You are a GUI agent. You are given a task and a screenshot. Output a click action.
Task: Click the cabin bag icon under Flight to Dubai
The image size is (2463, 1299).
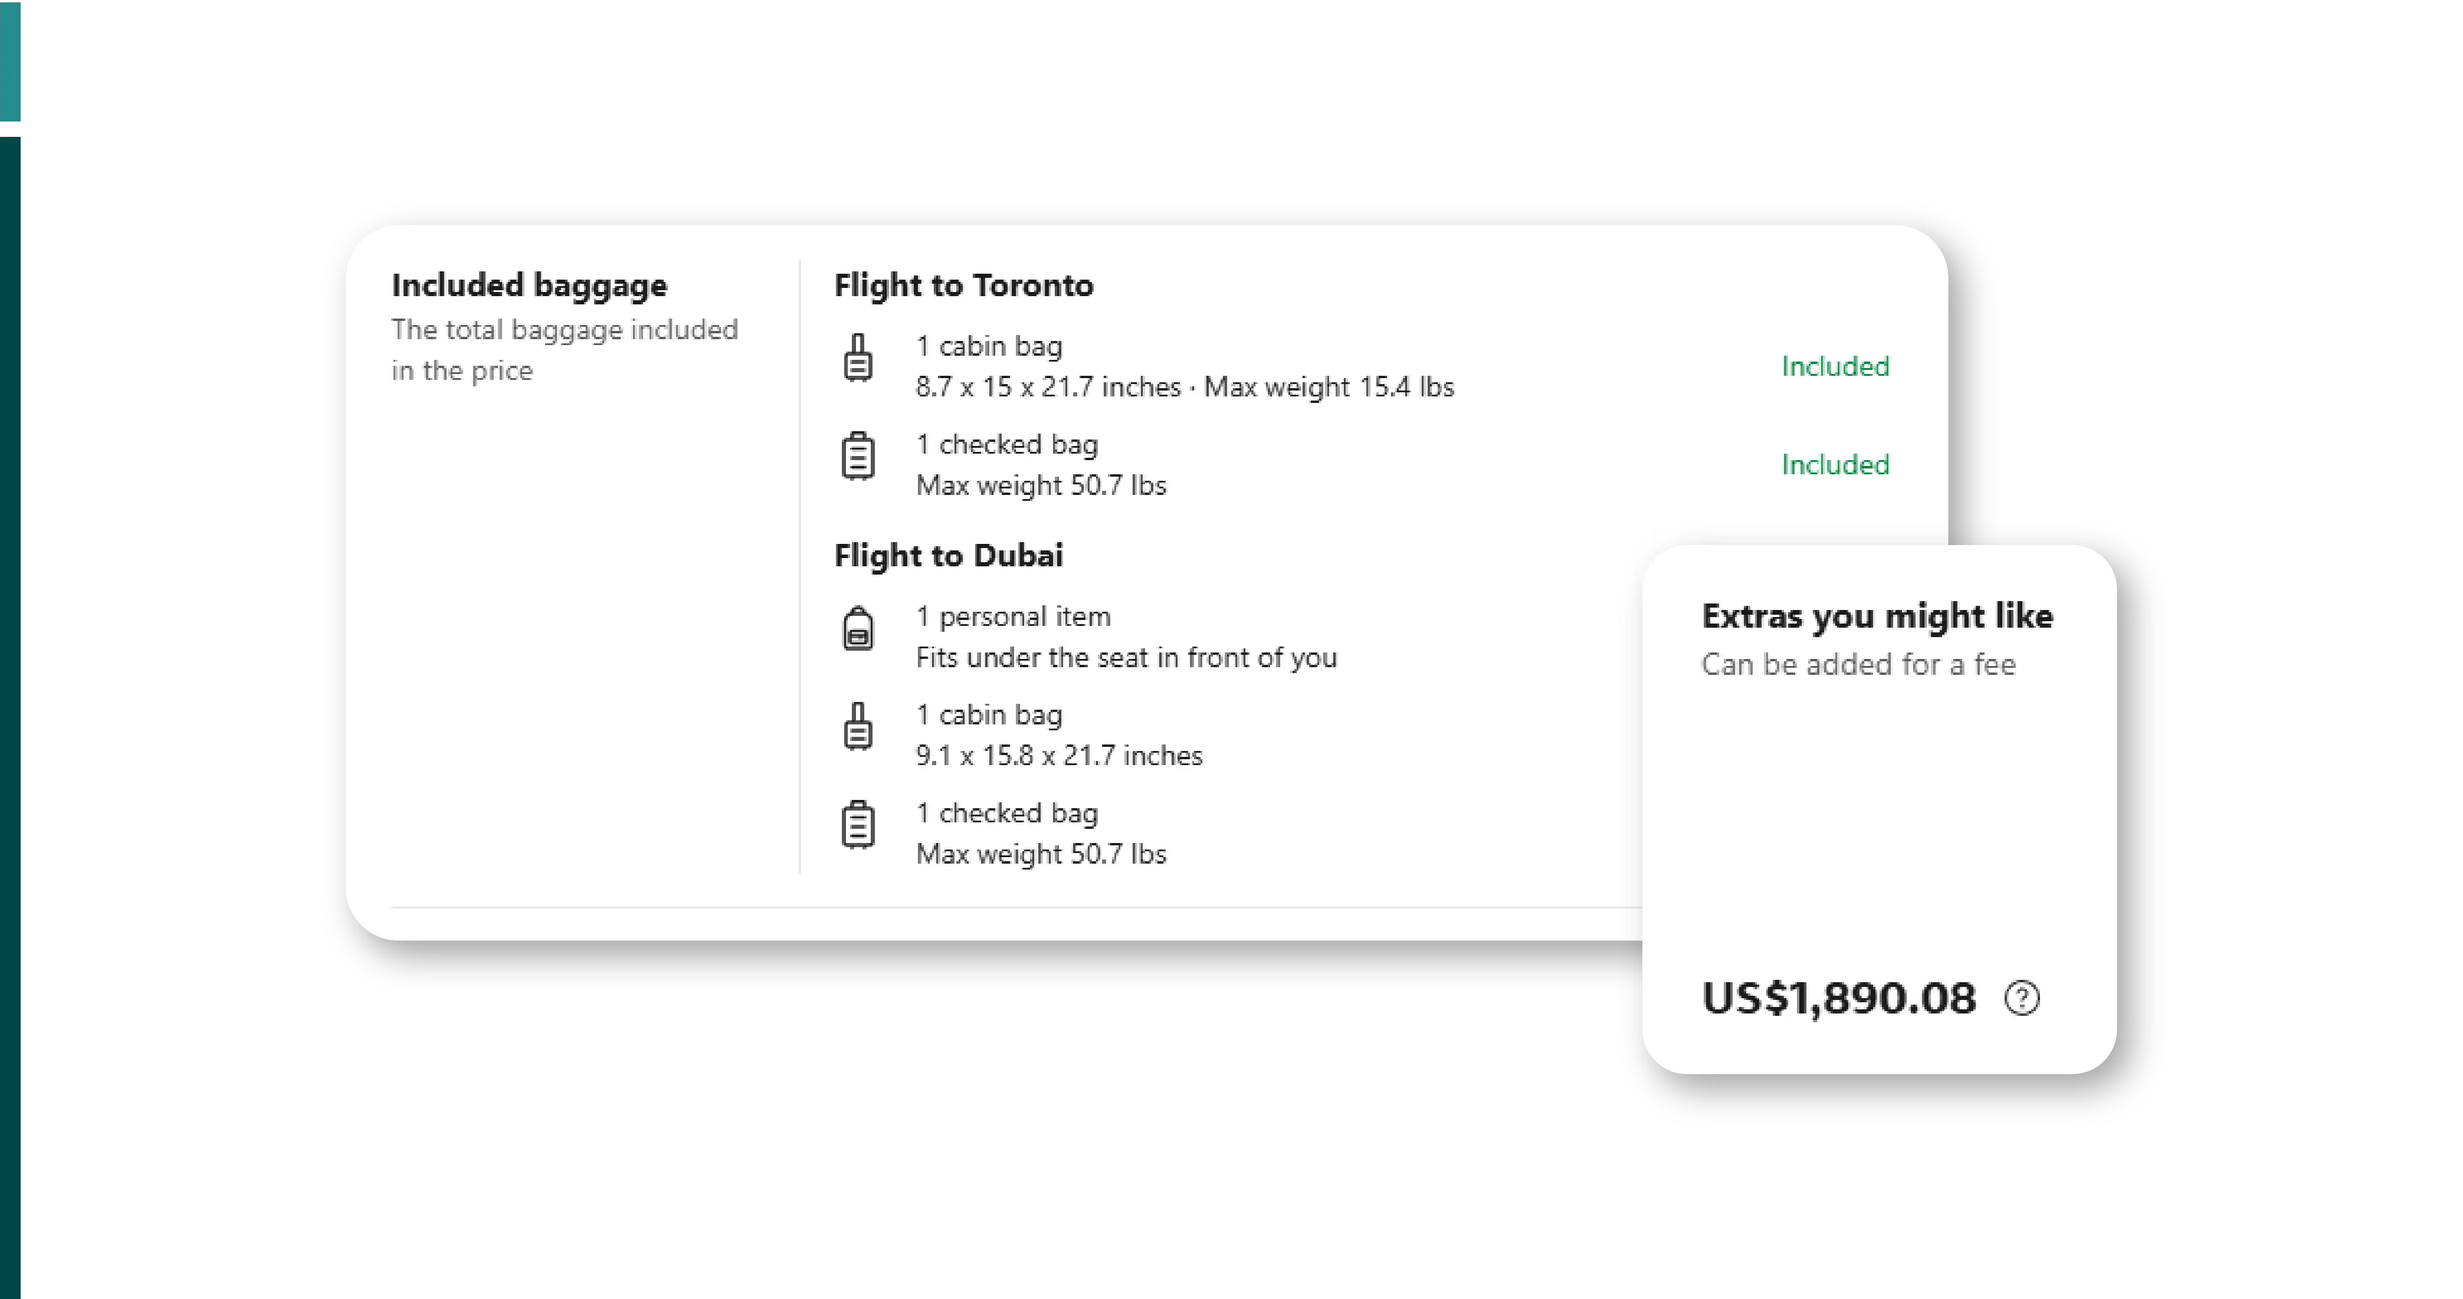pyautogui.click(x=858, y=726)
